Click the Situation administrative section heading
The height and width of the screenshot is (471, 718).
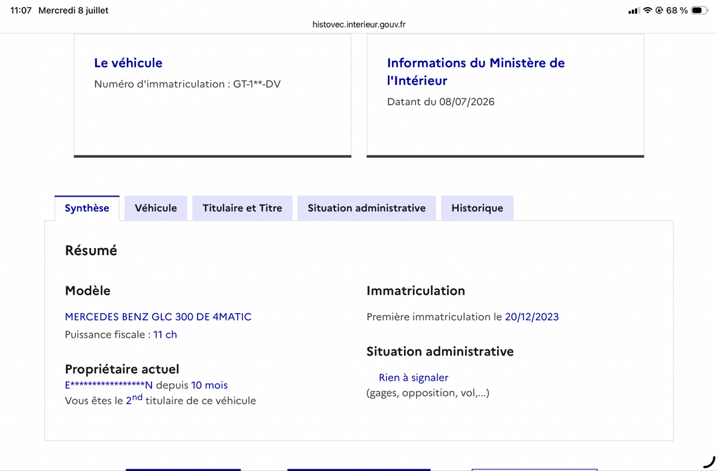coord(440,351)
